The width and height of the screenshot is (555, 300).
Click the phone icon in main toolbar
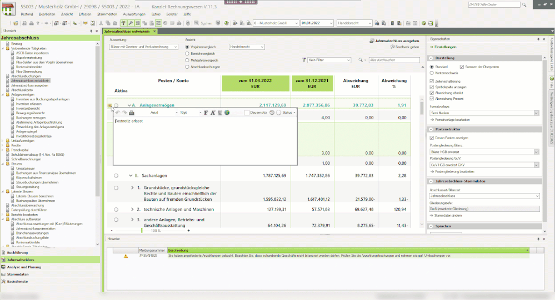tap(74, 23)
